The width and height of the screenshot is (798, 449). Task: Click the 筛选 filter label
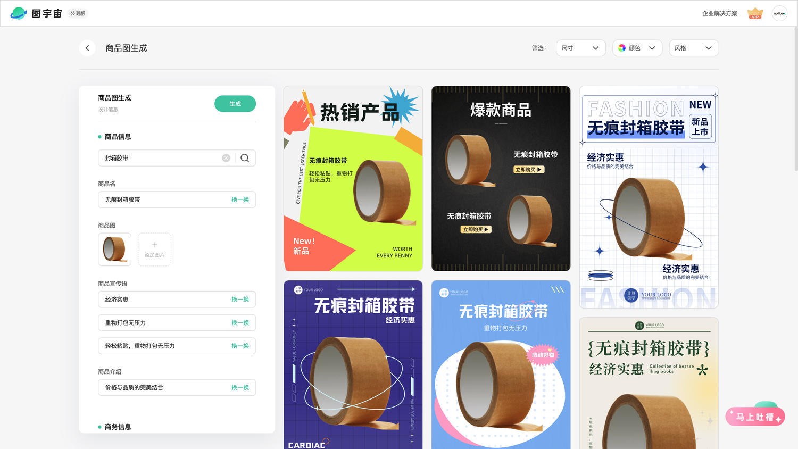539,48
